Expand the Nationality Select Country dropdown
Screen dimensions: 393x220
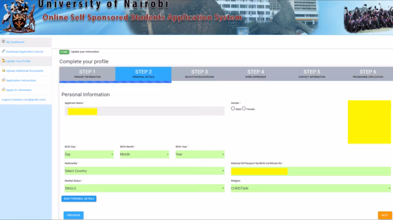144,171
